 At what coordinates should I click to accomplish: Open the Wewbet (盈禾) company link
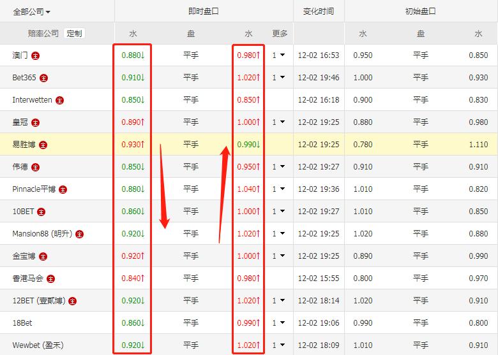tap(38, 345)
